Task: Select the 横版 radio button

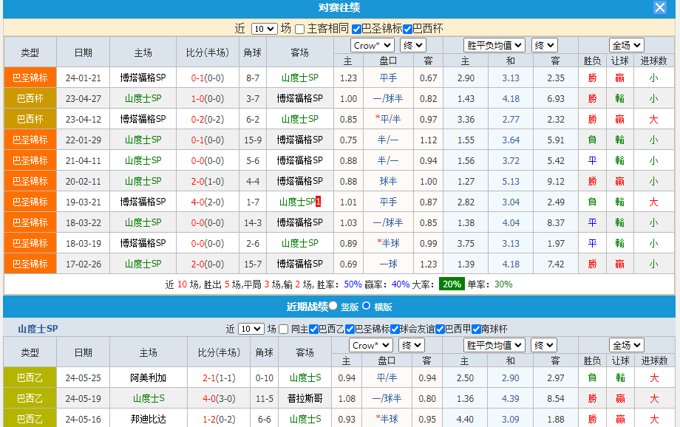Action: pyautogui.click(x=366, y=307)
